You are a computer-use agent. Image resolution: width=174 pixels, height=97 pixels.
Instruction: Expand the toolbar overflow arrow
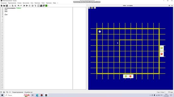[x=48, y=6]
